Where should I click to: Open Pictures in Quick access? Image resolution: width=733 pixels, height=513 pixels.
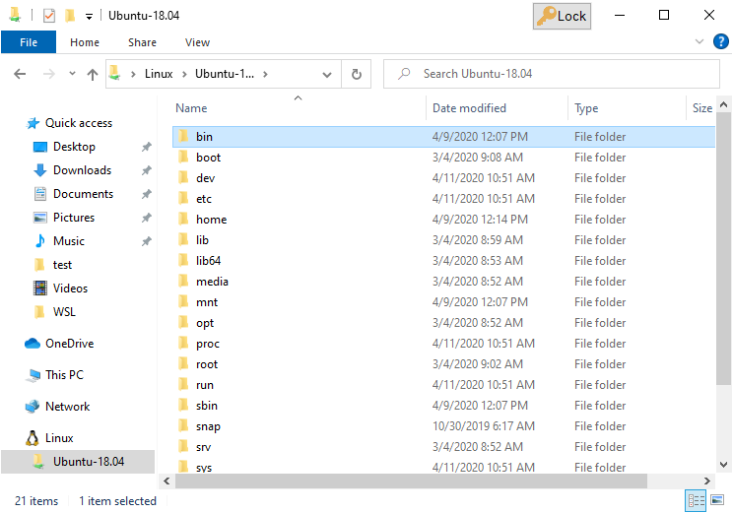click(x=74, y=218)
